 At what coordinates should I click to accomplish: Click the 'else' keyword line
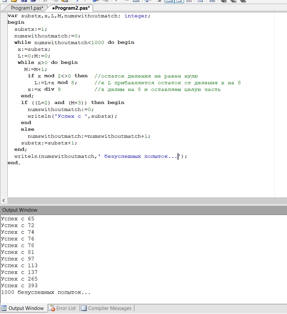28,129
